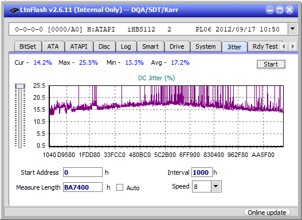Switch to the BitSet tab
Image resolution: width=302 pixels, height=220 pixels.
[x=28, y=46]
